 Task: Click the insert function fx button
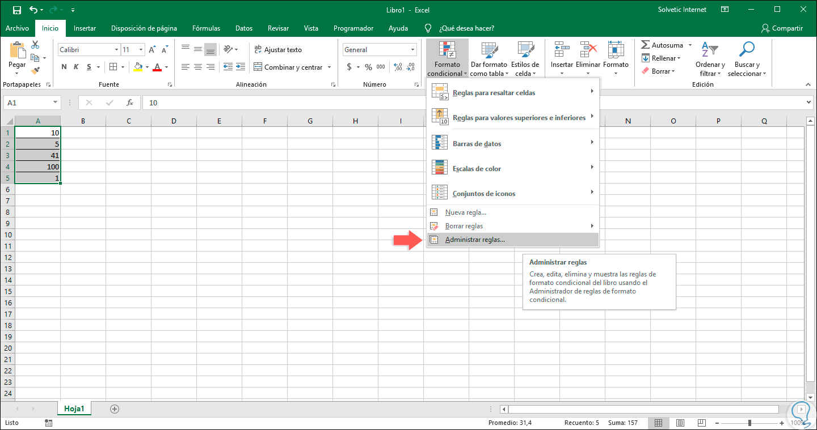[130, 103]
